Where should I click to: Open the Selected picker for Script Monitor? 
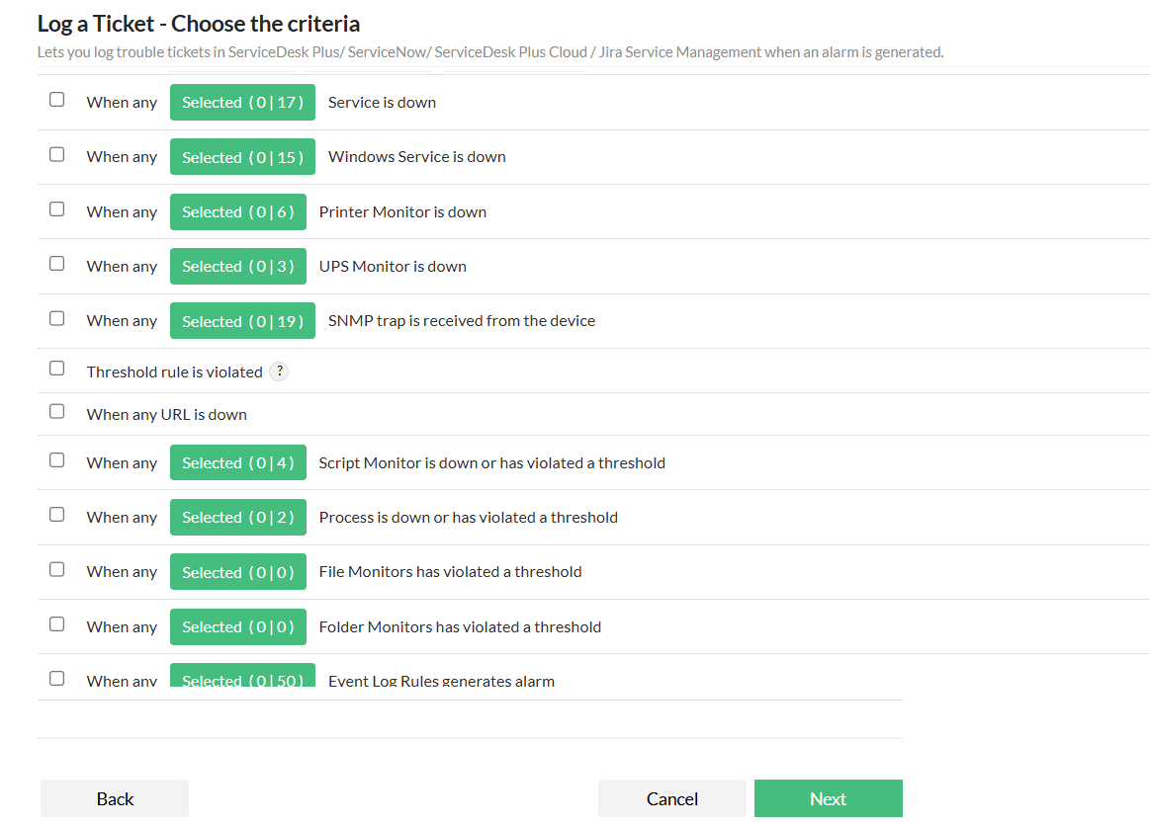pyautogui.click(x=237, y=462)
